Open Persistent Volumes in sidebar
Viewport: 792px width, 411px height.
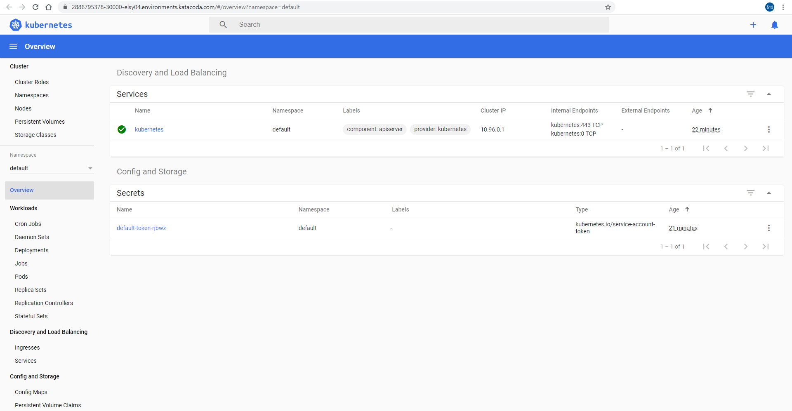click(40, 122)
